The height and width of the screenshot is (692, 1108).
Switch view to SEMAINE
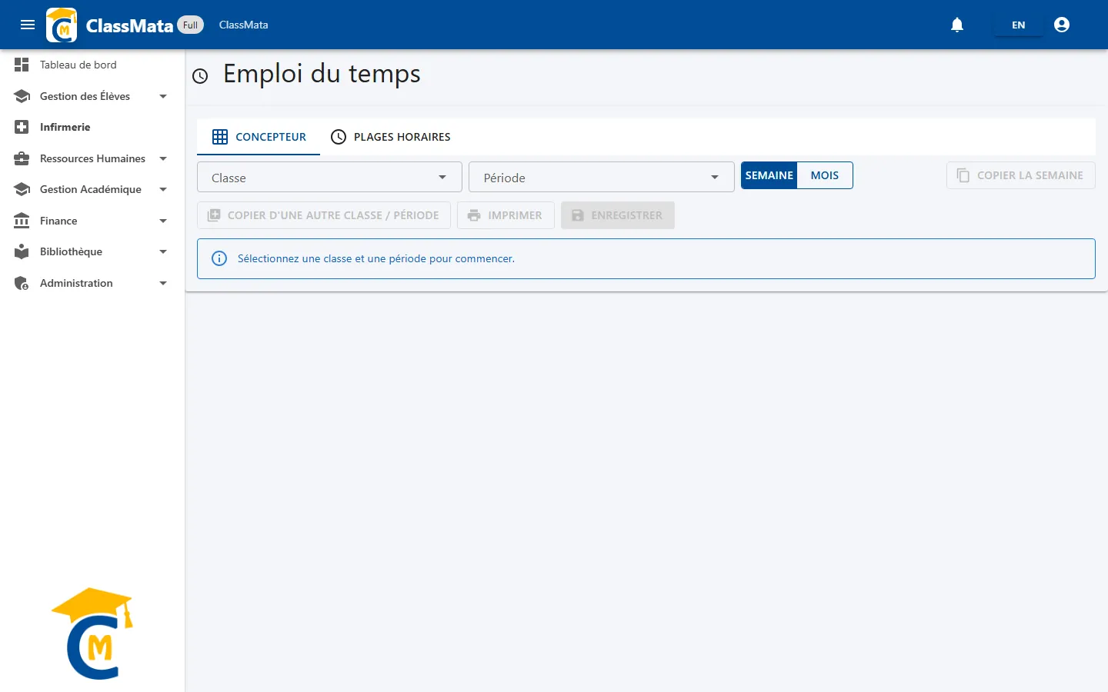[769, 175]
